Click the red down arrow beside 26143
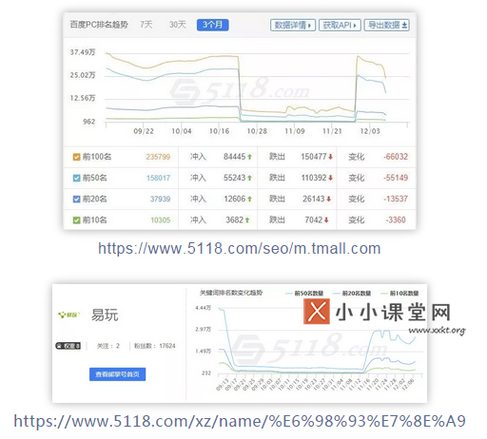 click(328, 199)
